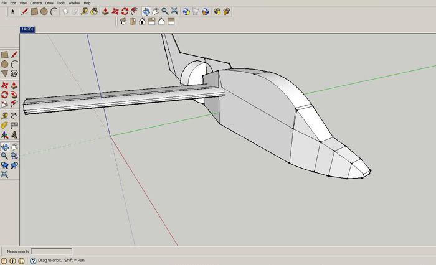Select Line pencil in the side toolbar
Image resolution: width=436 pixels, height=265 pixels.
pyautogui.click(x=14, y=55)
